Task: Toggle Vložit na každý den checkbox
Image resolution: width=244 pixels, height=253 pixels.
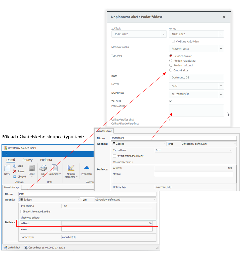Action: pos(173,41)
